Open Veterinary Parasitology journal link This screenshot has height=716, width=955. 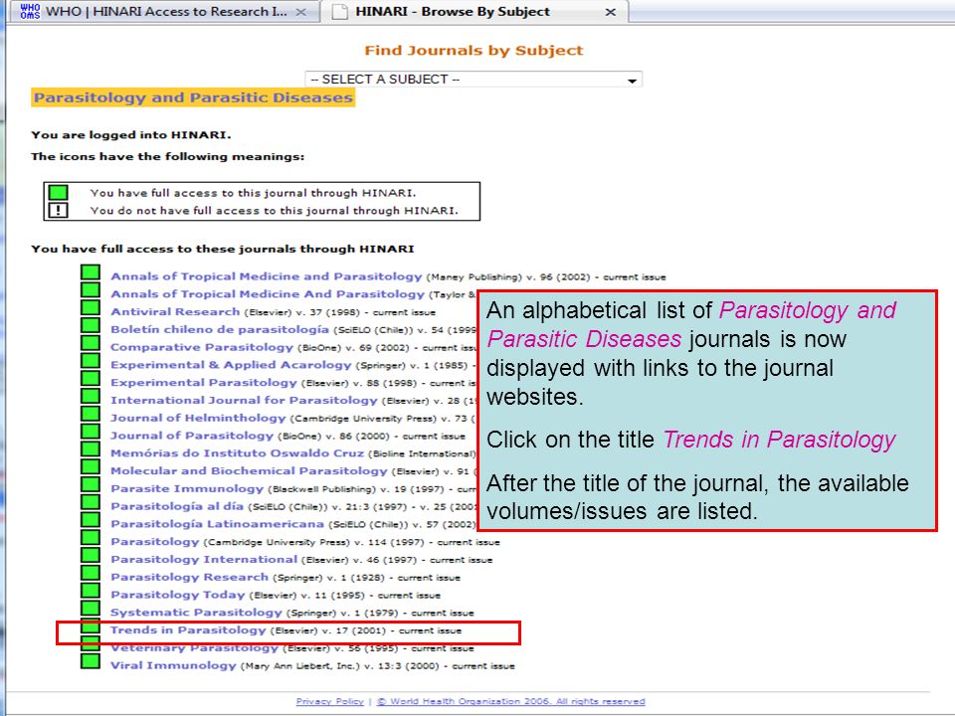[194, 647]
